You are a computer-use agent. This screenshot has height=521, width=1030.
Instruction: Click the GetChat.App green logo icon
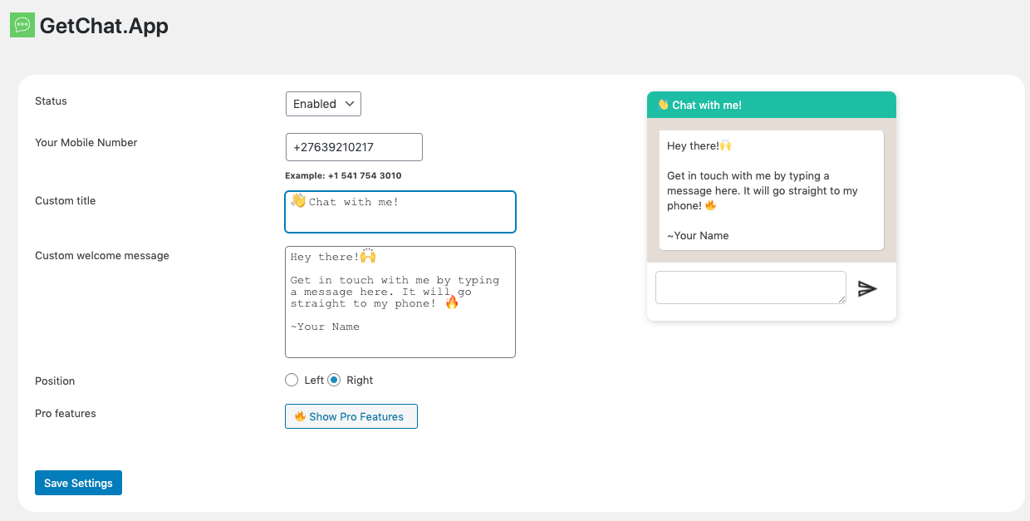(22, 25)
